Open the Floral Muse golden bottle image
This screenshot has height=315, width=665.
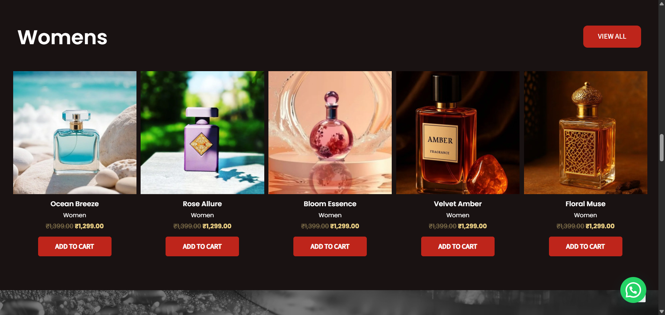click(x=585, y=133)
